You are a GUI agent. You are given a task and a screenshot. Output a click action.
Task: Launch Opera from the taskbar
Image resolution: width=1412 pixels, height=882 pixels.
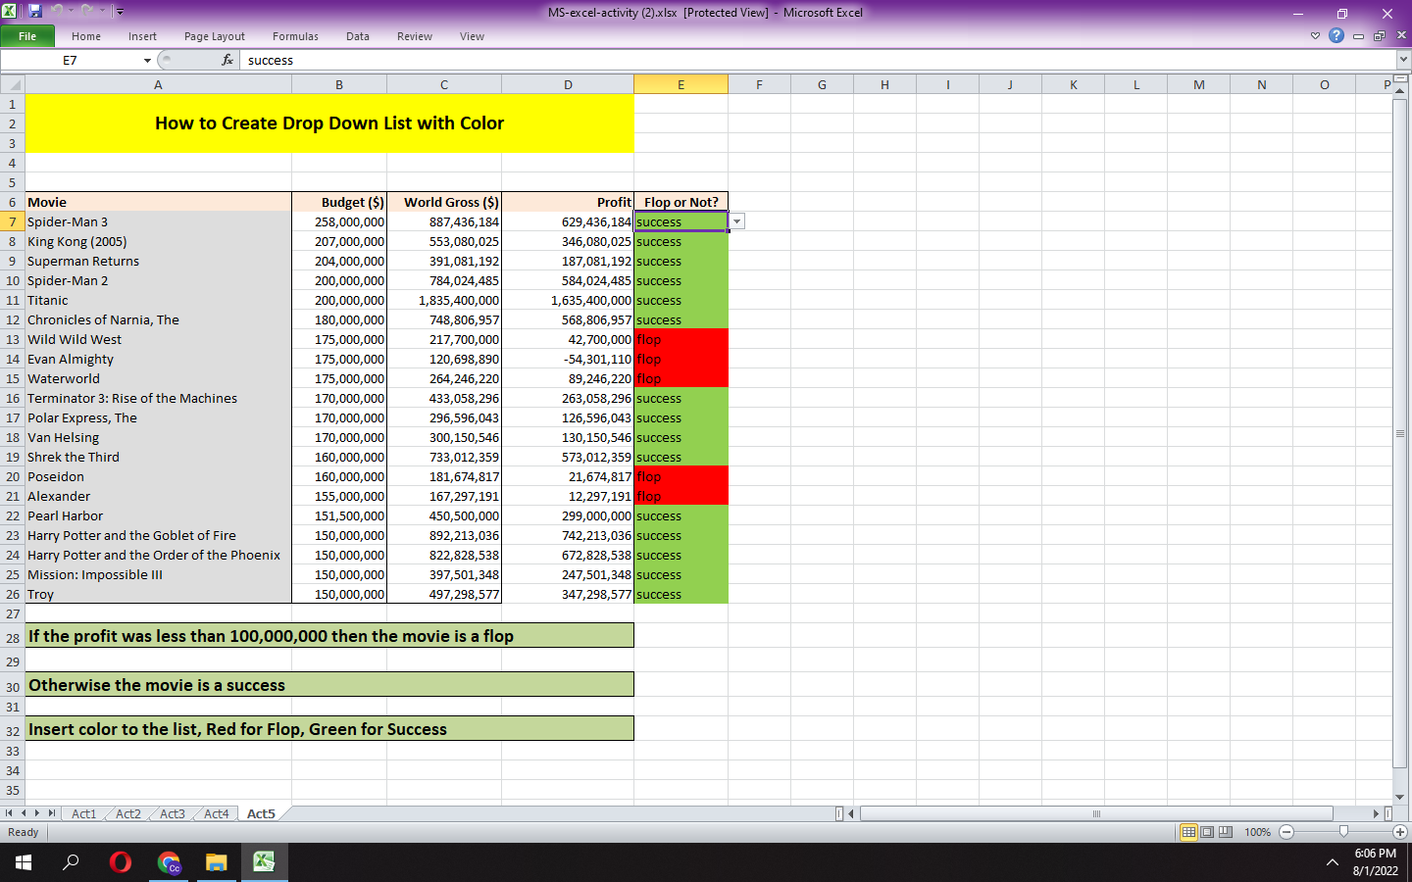click(121, 862)
